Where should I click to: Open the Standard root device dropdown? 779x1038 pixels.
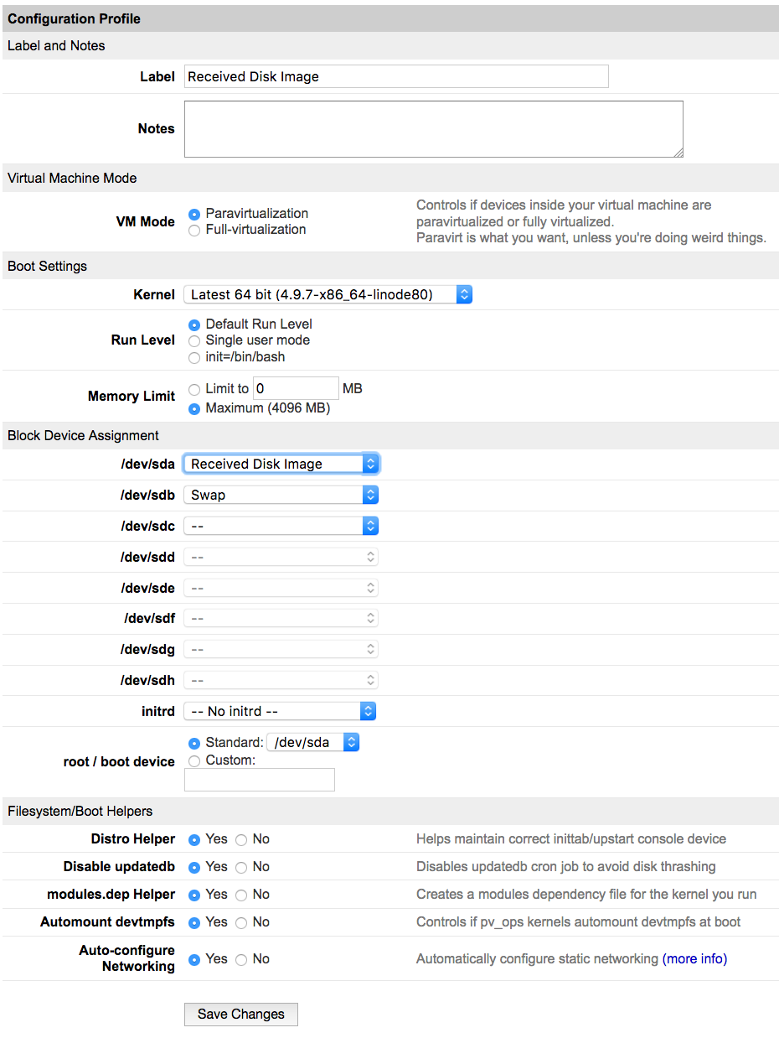coord(312,743)
